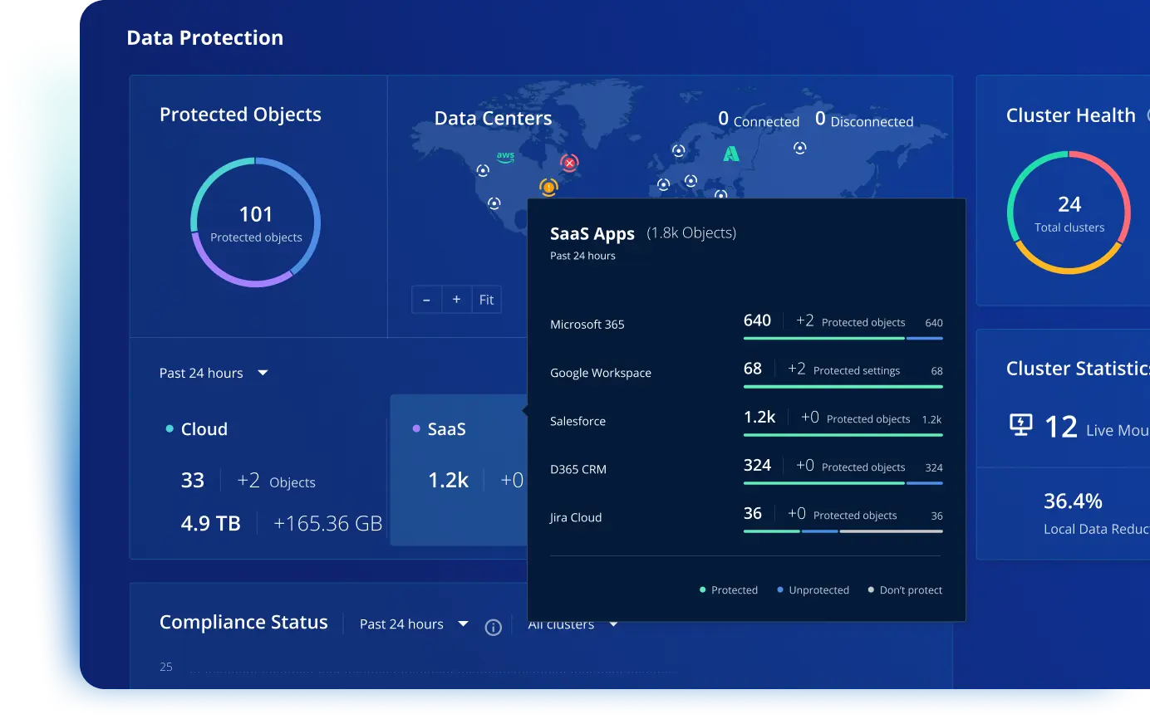Click the '0 Disconnected' count
The image size is (1150, 719).
[864, 120]
